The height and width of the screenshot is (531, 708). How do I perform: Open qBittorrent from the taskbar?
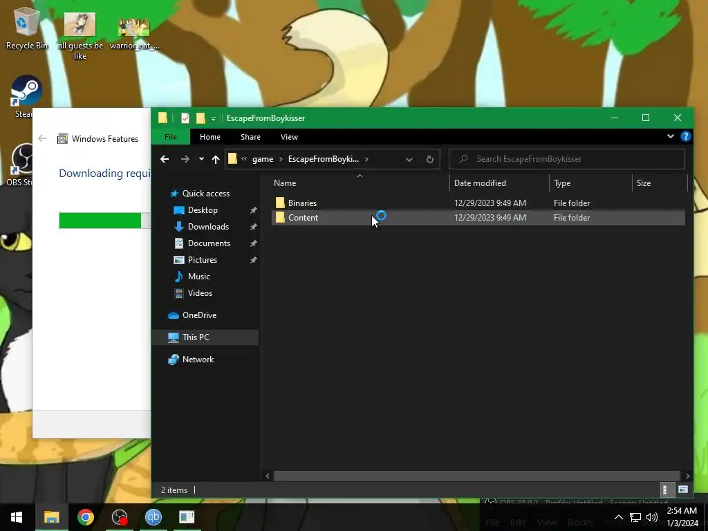153,517
